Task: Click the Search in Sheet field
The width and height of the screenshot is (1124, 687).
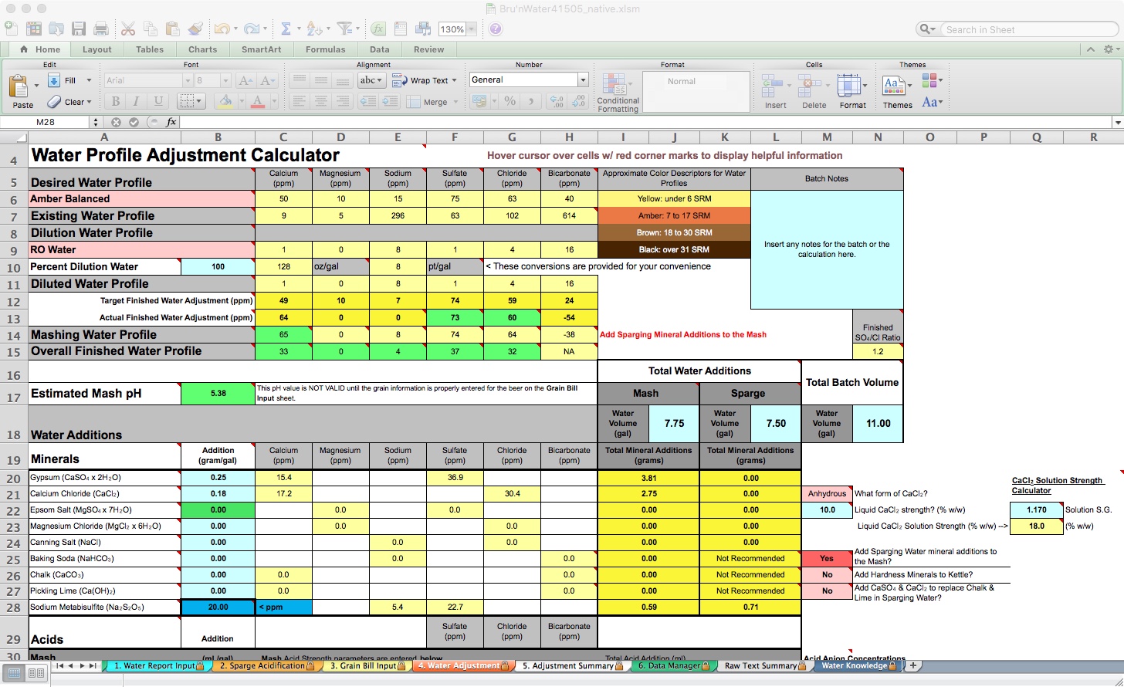Action: [x=1027, y=29]
